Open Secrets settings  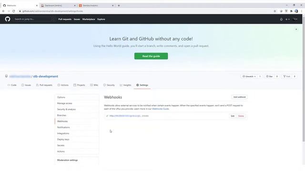point(77,145)
